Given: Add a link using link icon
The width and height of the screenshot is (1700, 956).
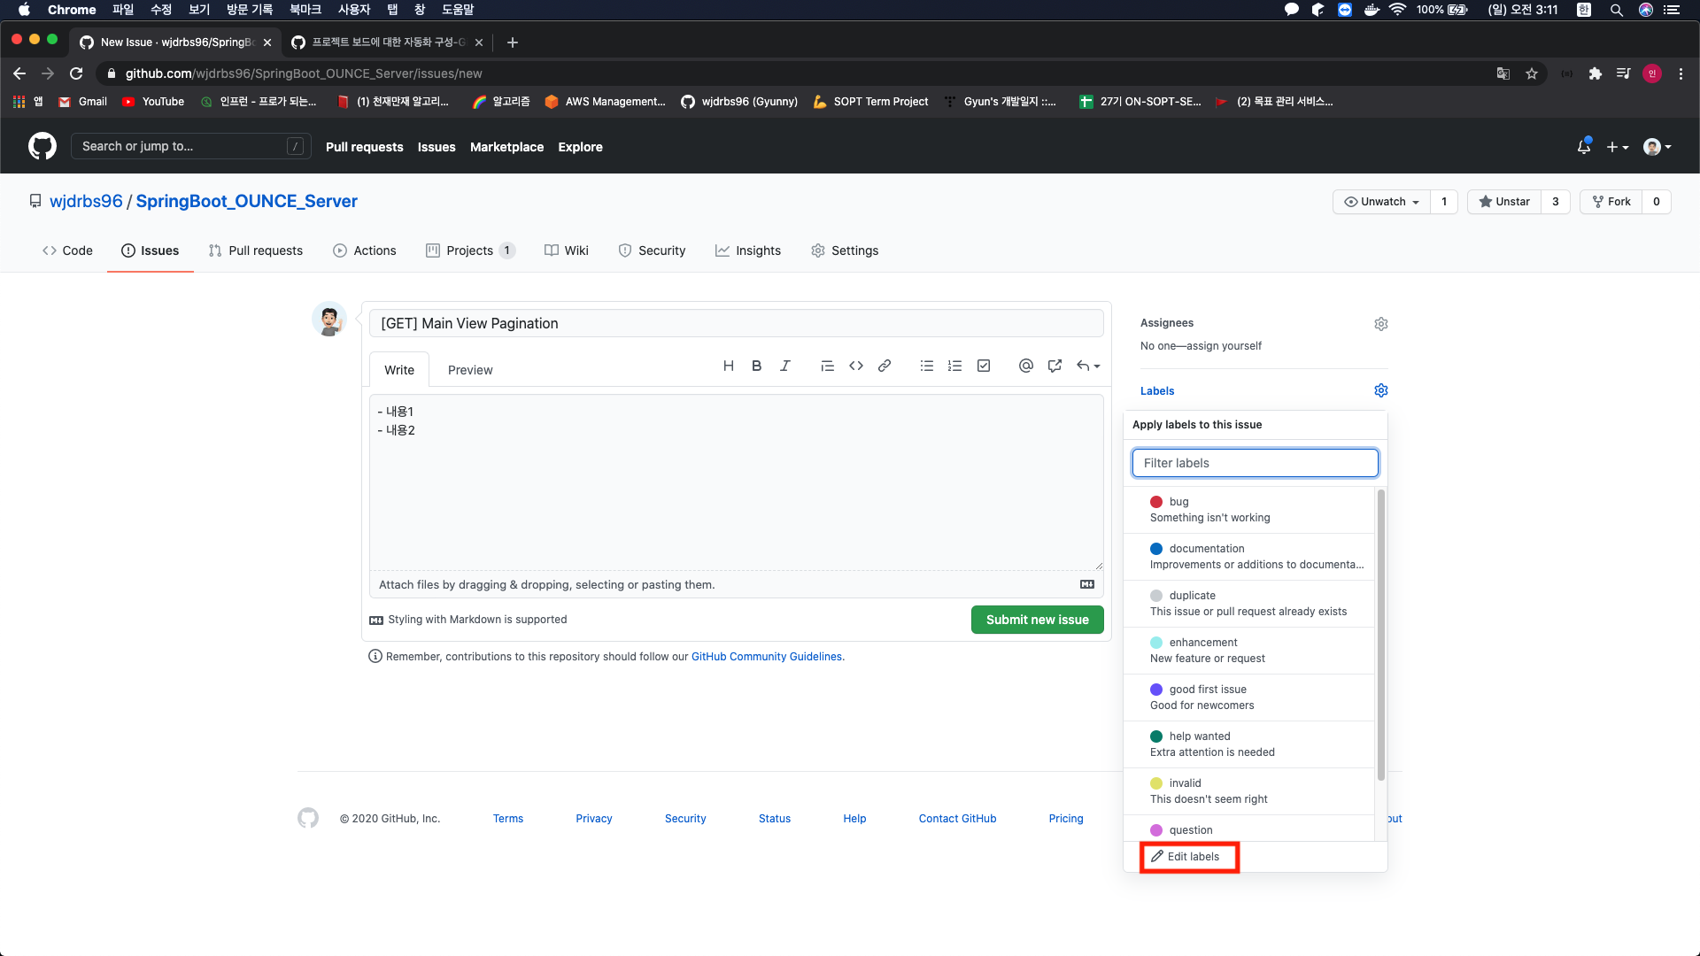Looking at the screenshot, I should pyautogui.click(x=884, y=366).
